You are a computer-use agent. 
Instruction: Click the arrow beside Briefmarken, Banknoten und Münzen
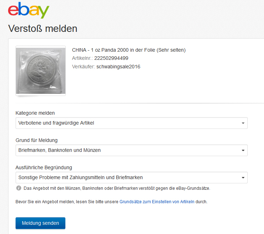point(243,150)
